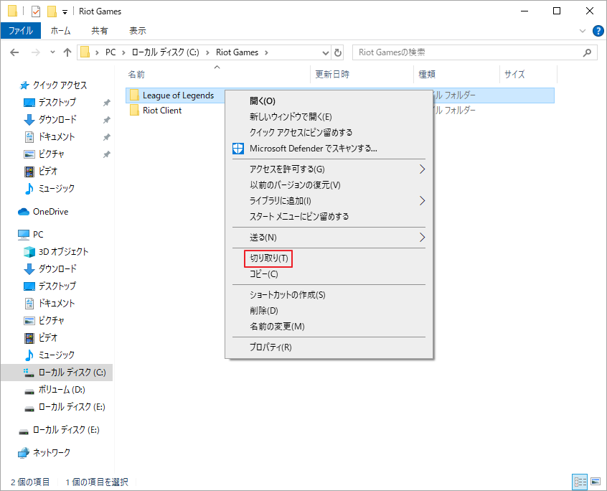Image resolution: width=607 pixels, height=491 pixels.
Task: Open OneDrive in the navigation pane
Action: point(43,212)
